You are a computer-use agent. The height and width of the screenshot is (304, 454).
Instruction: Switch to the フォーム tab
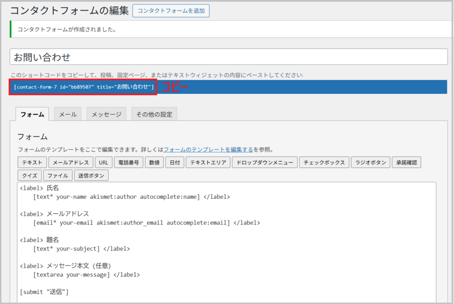32,114
